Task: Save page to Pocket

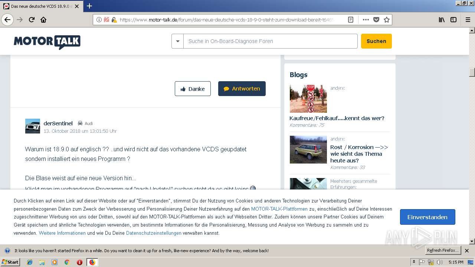Action: 376,20
